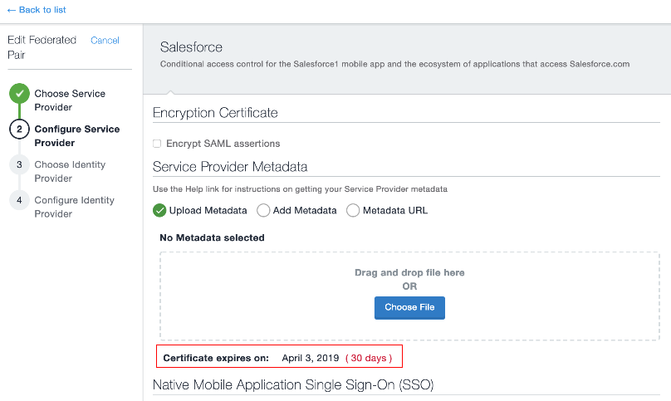Select step 4 circle icon

pos(19,200)
